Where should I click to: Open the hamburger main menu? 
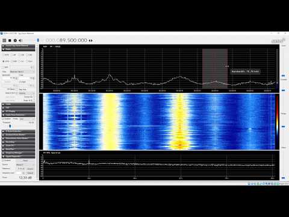click(x=4, y=40)
